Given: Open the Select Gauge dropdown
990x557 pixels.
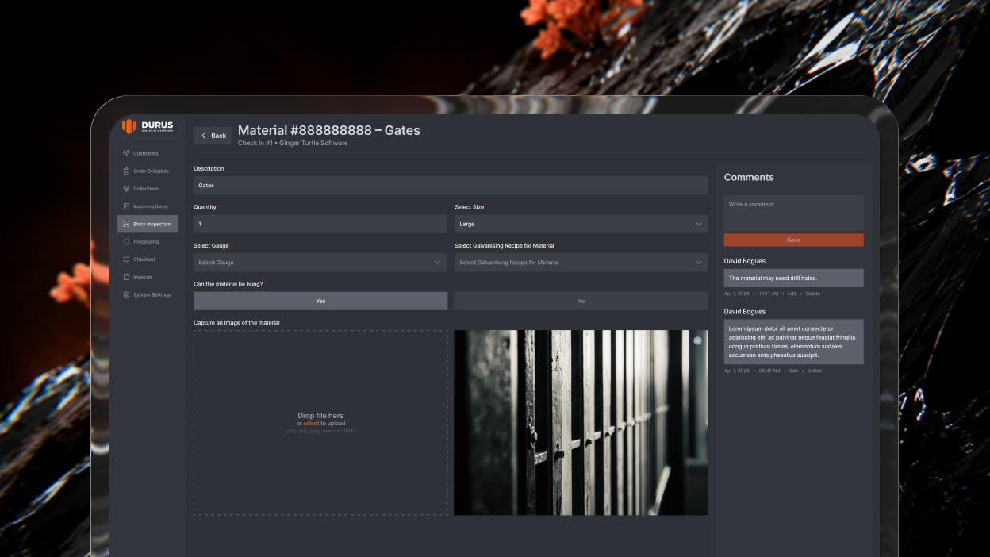Looking at the screenshot, I should click(320, 262).
